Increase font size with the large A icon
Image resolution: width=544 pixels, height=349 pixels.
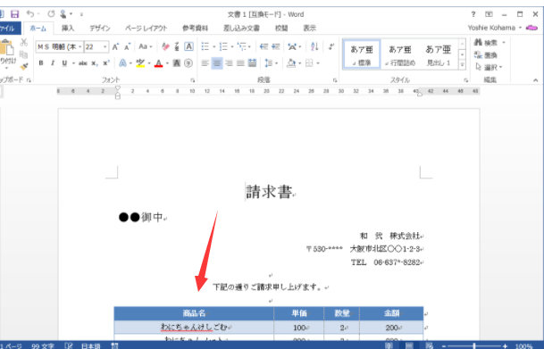tap(115, 46)
